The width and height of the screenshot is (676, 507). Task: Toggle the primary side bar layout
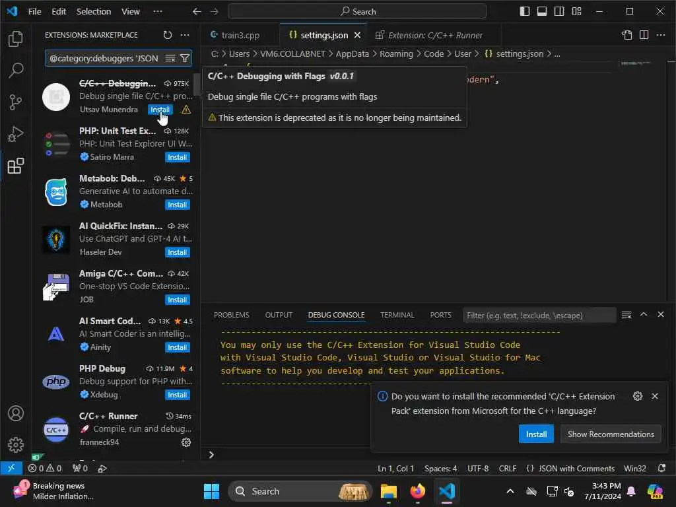(x=525, y=12)
